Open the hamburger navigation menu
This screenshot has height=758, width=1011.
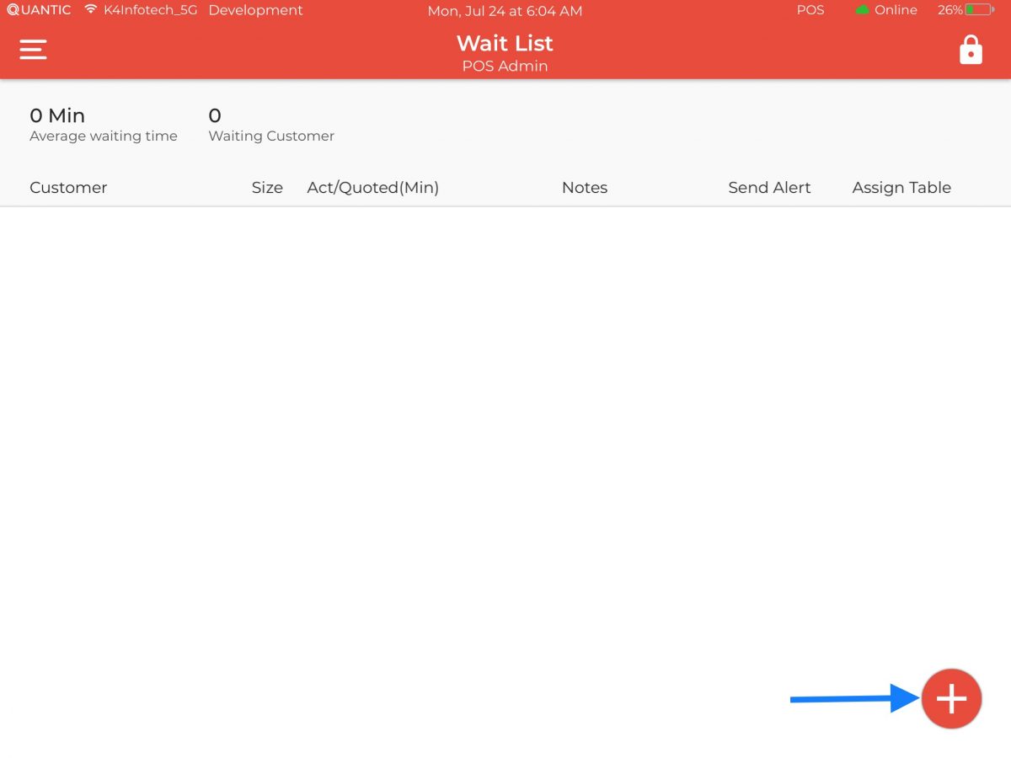coord(33,49)
